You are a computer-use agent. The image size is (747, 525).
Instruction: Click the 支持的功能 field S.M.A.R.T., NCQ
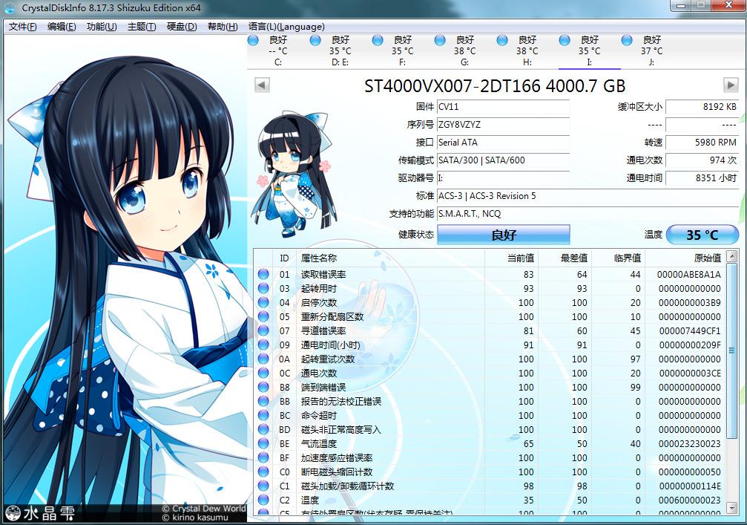[x=588, y=214]
